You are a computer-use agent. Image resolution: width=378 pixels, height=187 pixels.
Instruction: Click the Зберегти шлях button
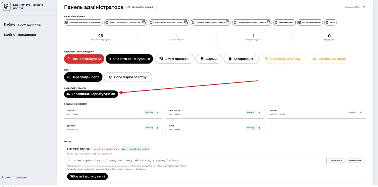coord(355,160)
